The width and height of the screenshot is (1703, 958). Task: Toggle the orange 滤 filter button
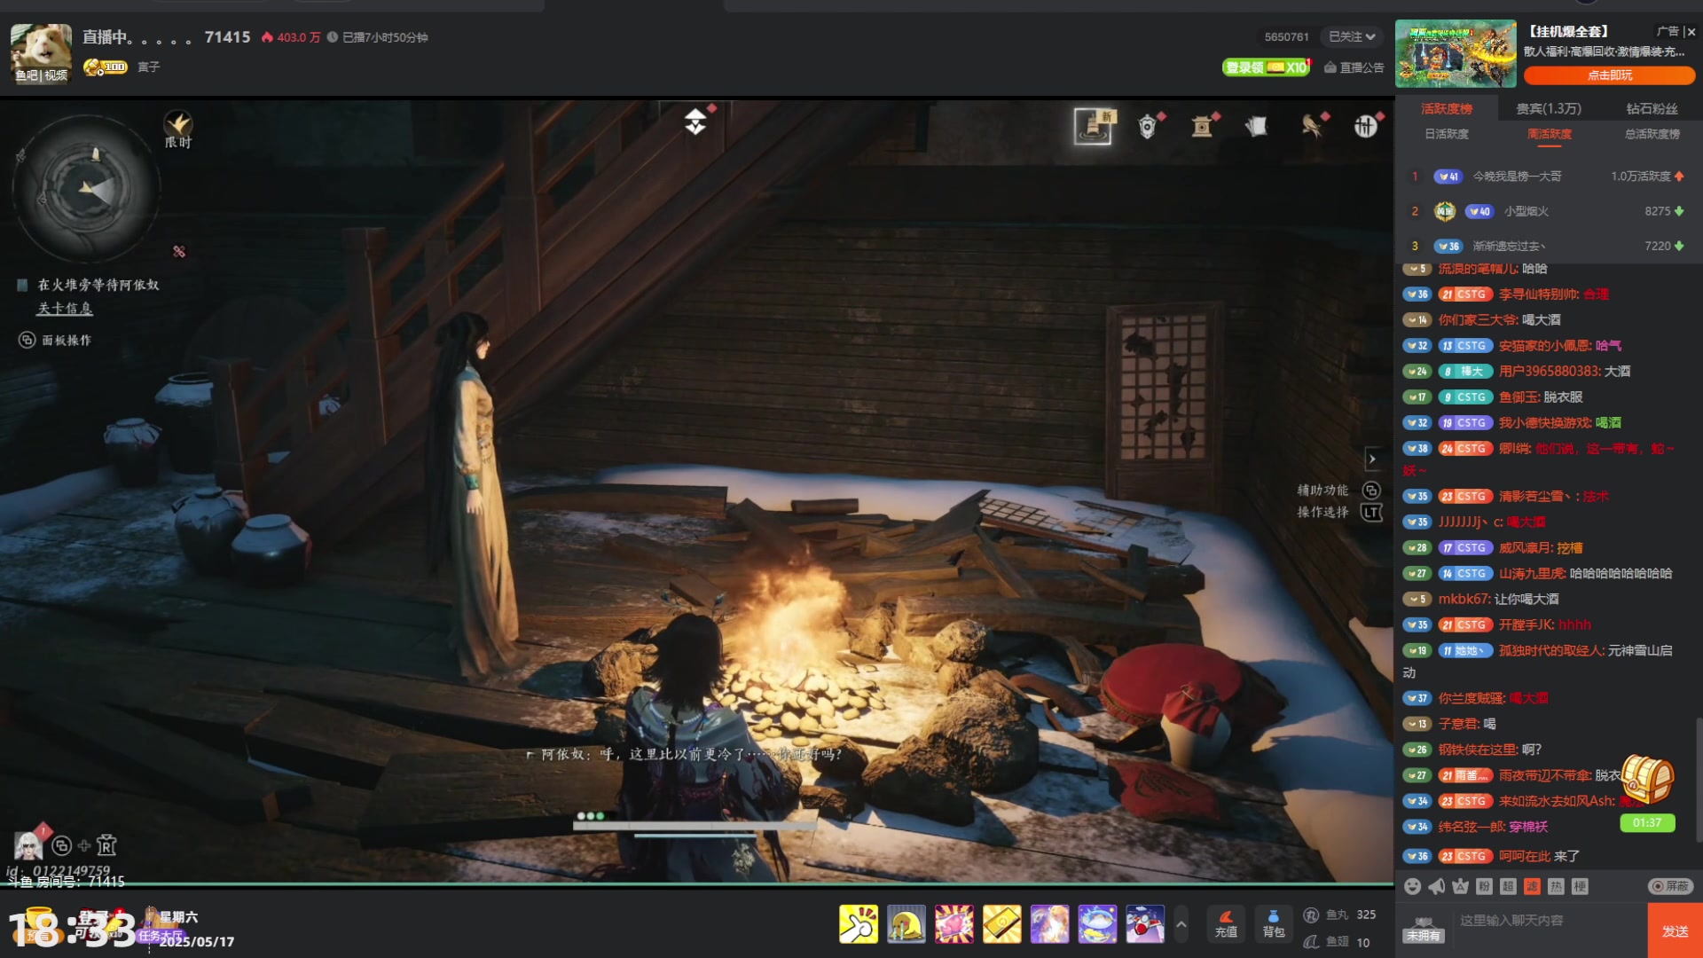(x=1532, y=886)
